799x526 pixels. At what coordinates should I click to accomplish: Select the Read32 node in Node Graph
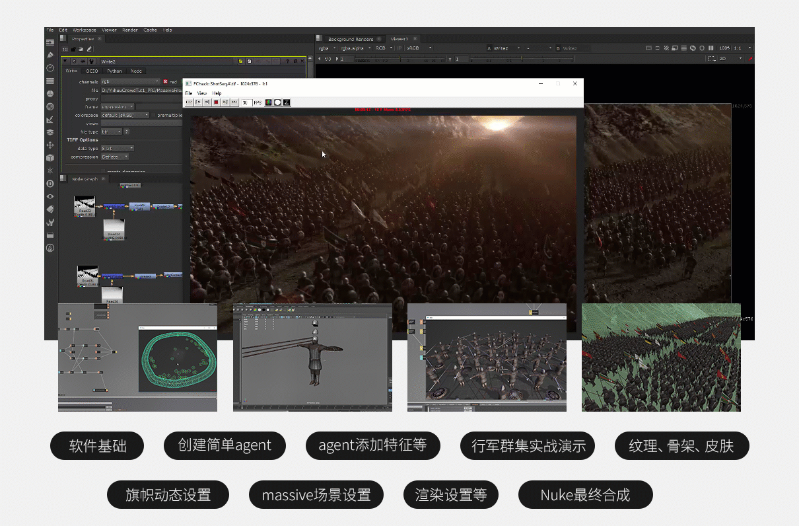[85, 206]
